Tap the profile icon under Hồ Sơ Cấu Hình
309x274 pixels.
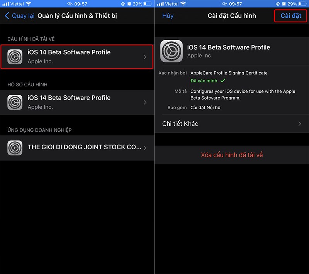(15, 102)
